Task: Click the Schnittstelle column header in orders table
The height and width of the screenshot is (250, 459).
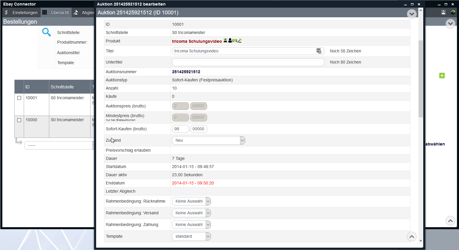Action: click(70, 87)
